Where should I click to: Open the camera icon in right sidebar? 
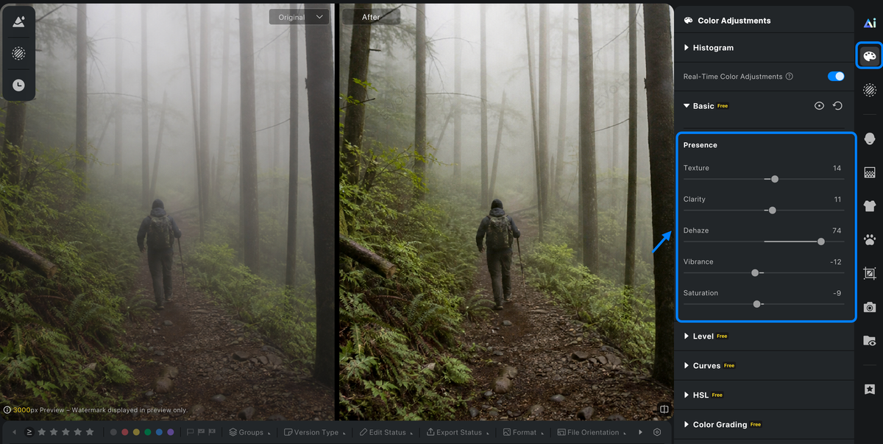[869, 307]
